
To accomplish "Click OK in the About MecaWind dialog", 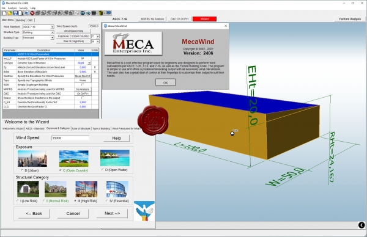I will (165, 82).
